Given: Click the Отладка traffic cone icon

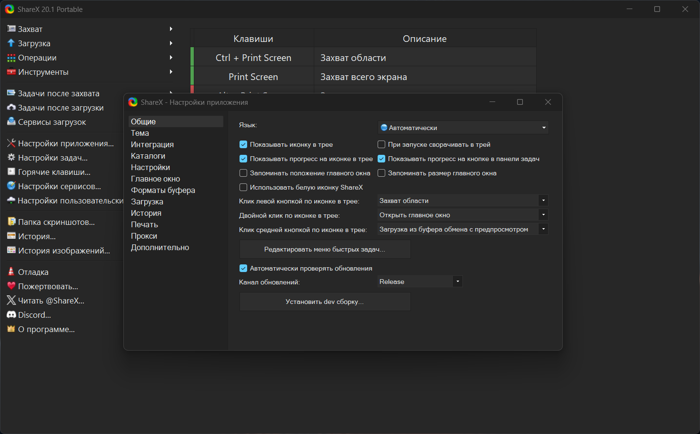Looking at the screenshot, I should (x=11, y=272).
